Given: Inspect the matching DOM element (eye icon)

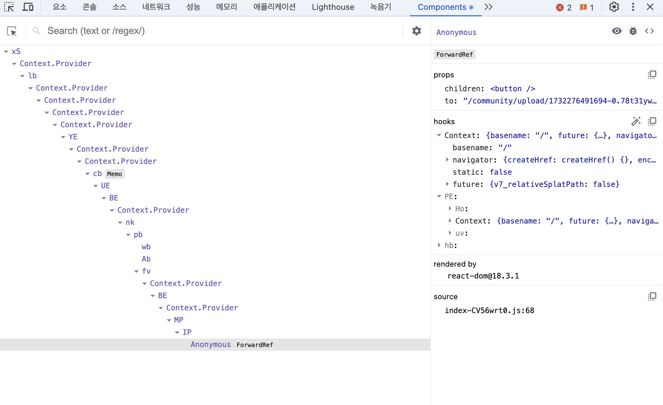Looking at the screenshot, I should [617, 31].
